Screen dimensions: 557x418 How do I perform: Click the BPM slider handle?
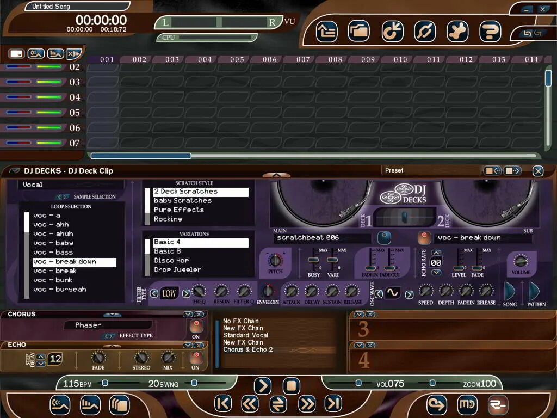105,383
